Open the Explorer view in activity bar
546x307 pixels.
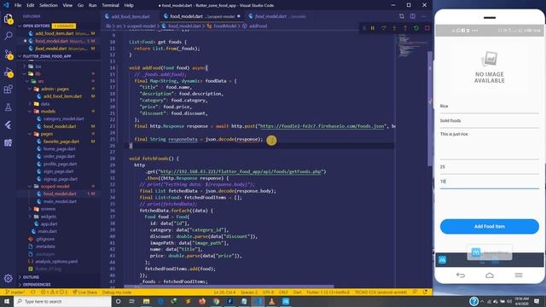coord(8,19)
